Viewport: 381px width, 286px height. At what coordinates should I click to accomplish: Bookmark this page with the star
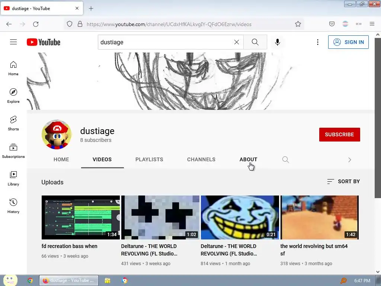click(x=298, y=24)
